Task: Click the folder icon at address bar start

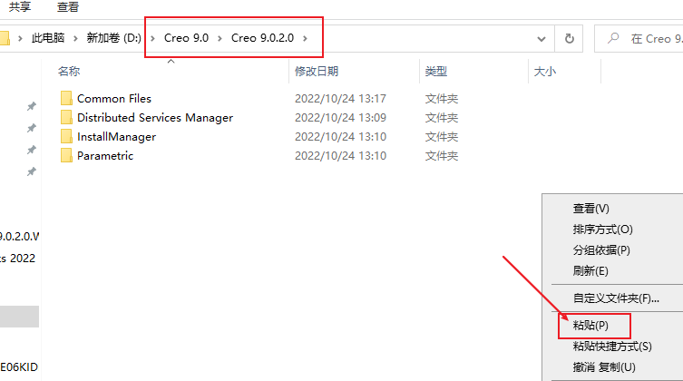Action: coord(5,38)
